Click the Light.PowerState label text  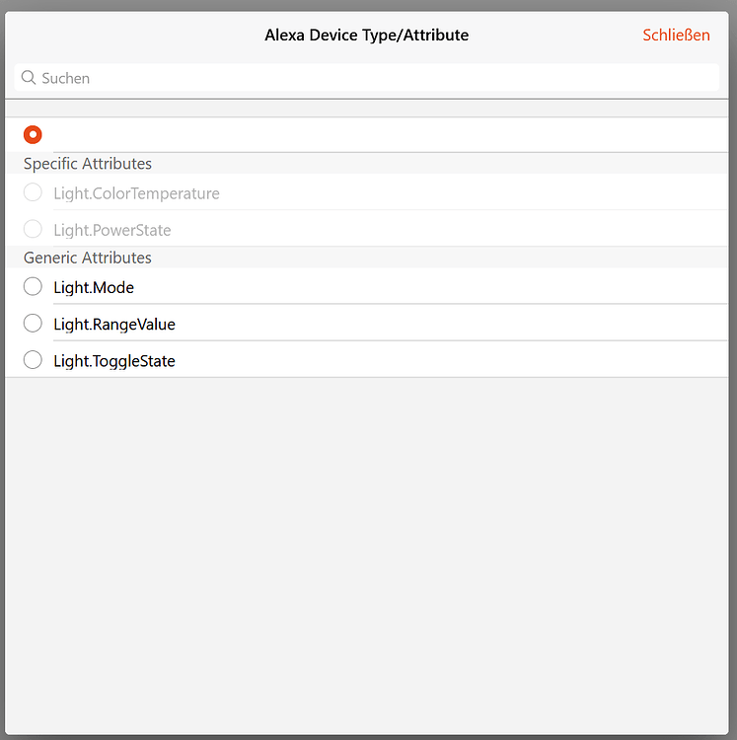pos(111,230)
